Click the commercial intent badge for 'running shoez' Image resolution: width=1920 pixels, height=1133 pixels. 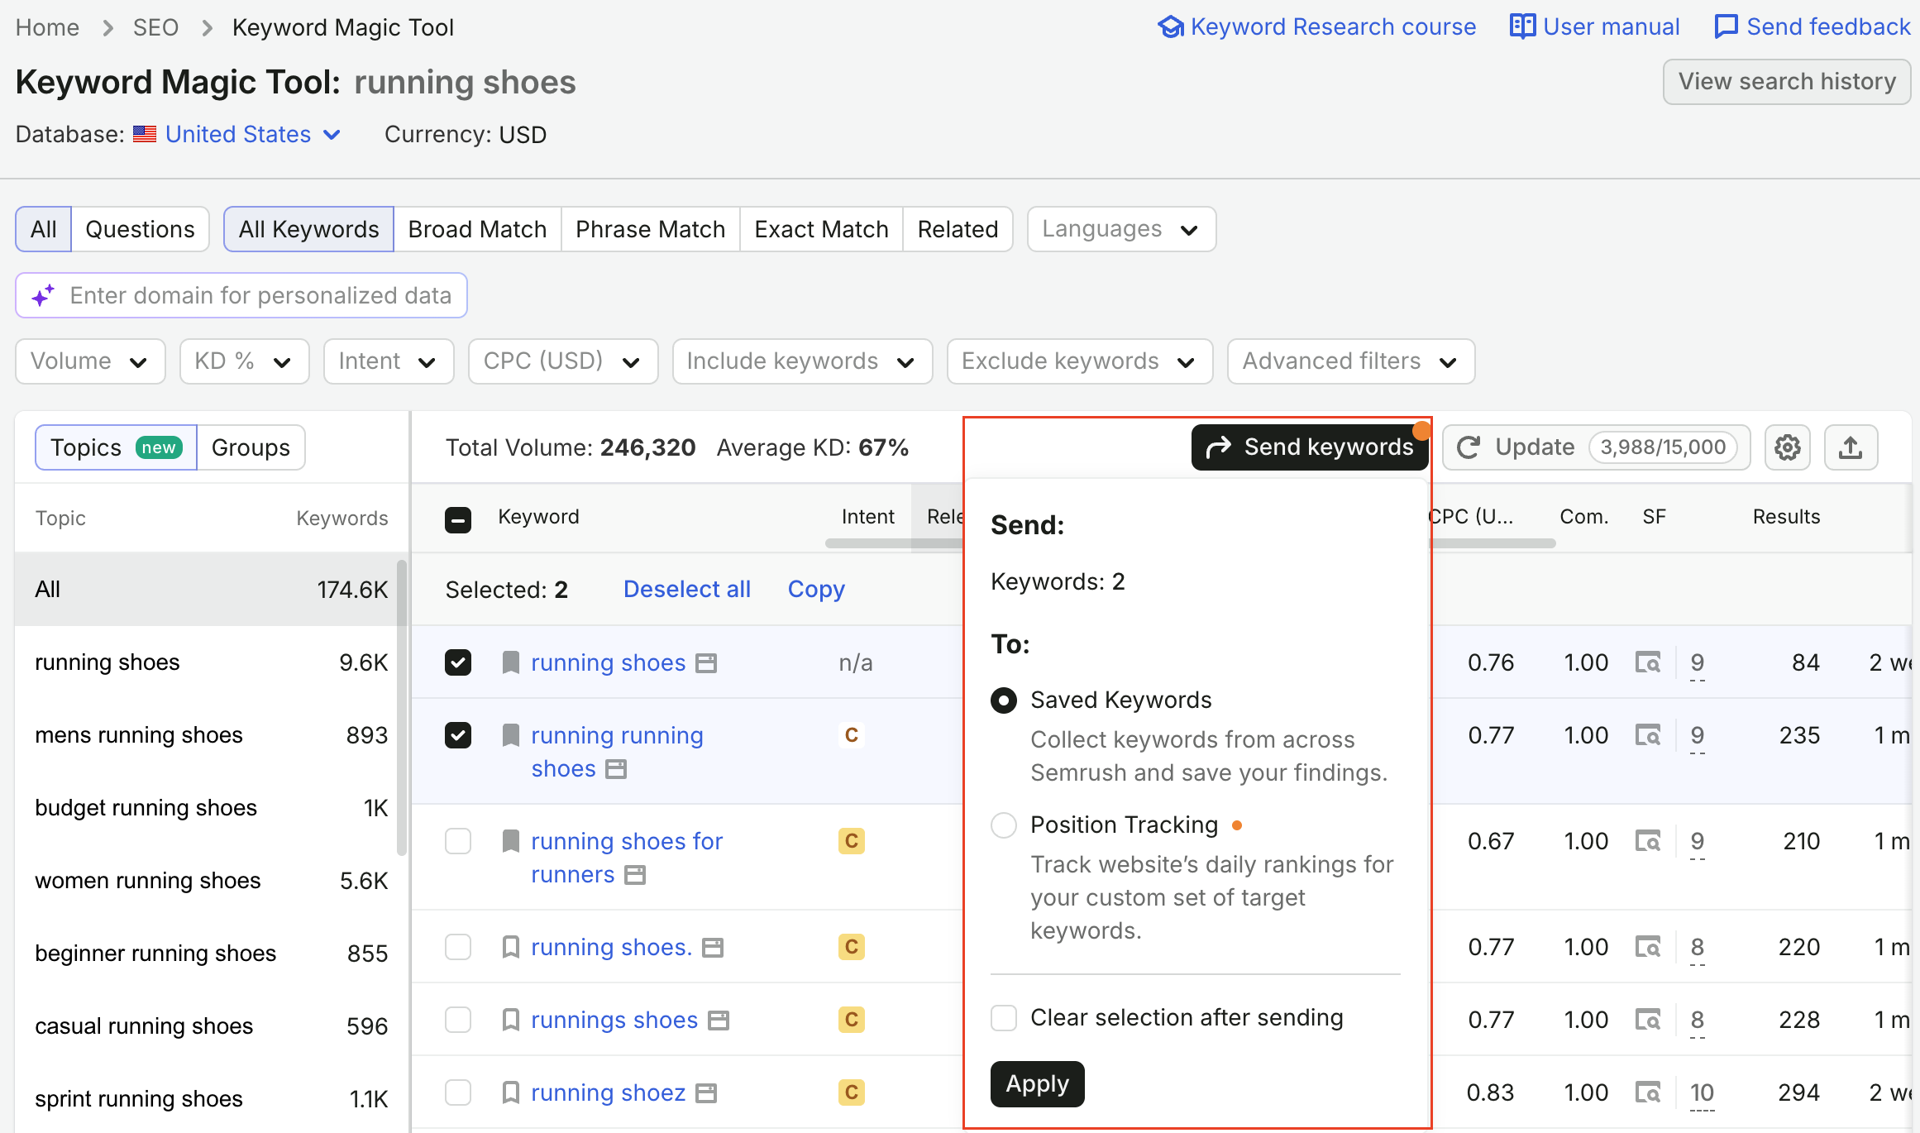point(852,1092)
